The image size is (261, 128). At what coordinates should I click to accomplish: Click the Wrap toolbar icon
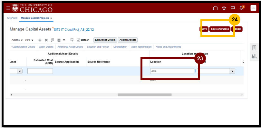click(59, 40)
